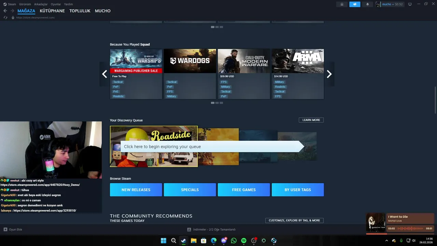
Task: Click the $0.52 wallet balance
Action: coord(398,4)
